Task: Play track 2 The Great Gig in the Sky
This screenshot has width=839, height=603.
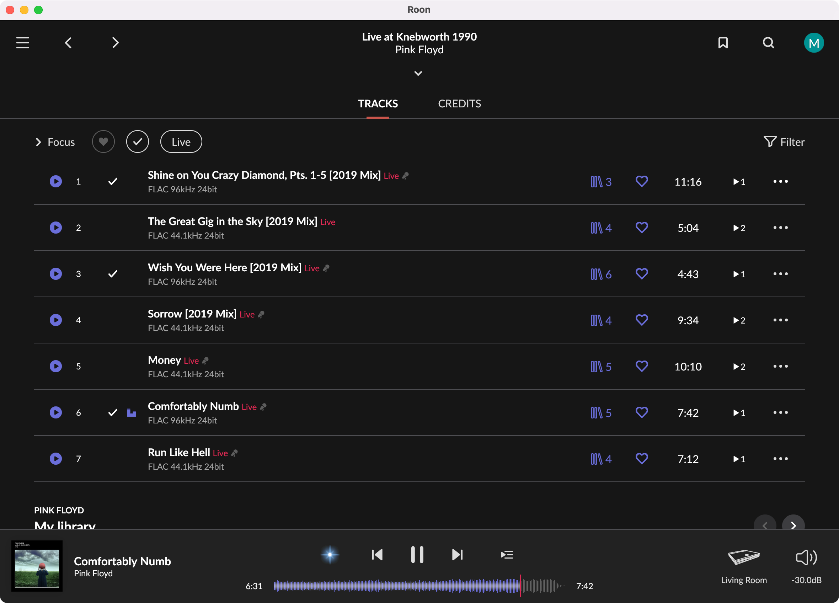Action: point(56,228)
